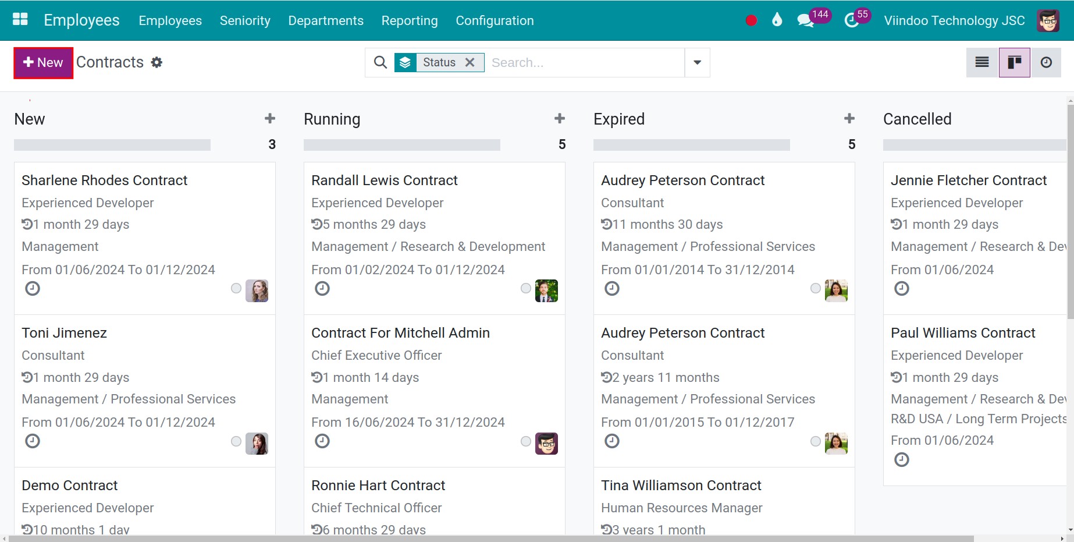
Task: Click the New column progress bar
Action: pyautogui.click(x=112, y=145)
